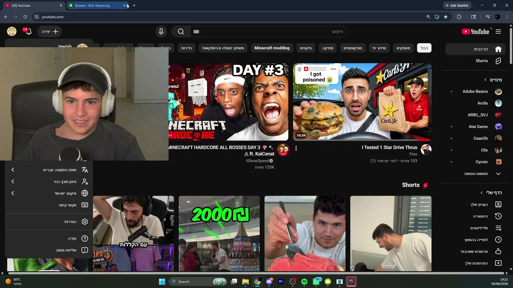Select the Podcasts filter chip
Screen dimensions: 513x288
(353, 48)
